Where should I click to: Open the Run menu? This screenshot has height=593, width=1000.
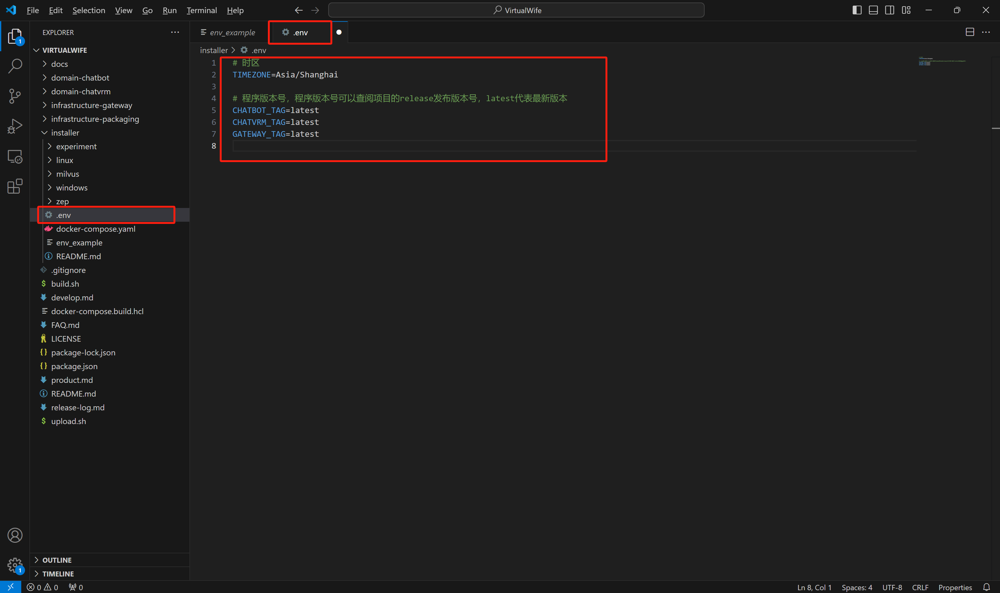click(170, 10)
